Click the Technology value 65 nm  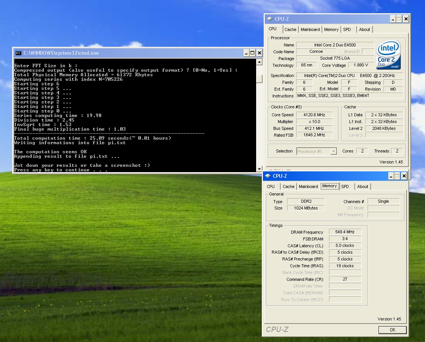tap(306, 65)
